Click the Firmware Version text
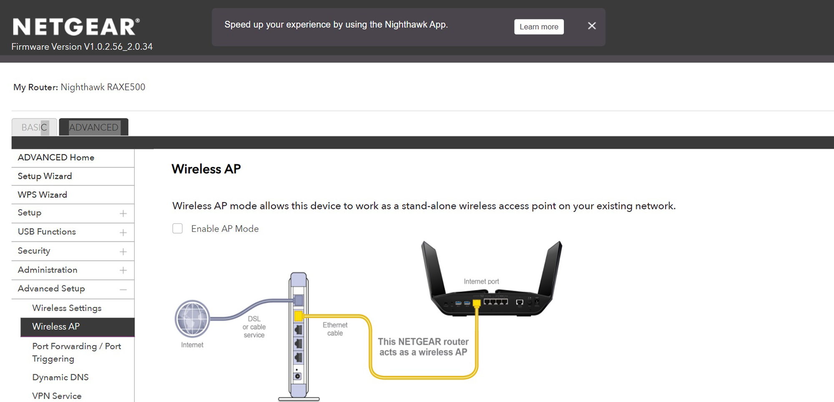Image resolution: width=834 pixels, height=402 pixels. pyautogui.click(x=82, y=47)
